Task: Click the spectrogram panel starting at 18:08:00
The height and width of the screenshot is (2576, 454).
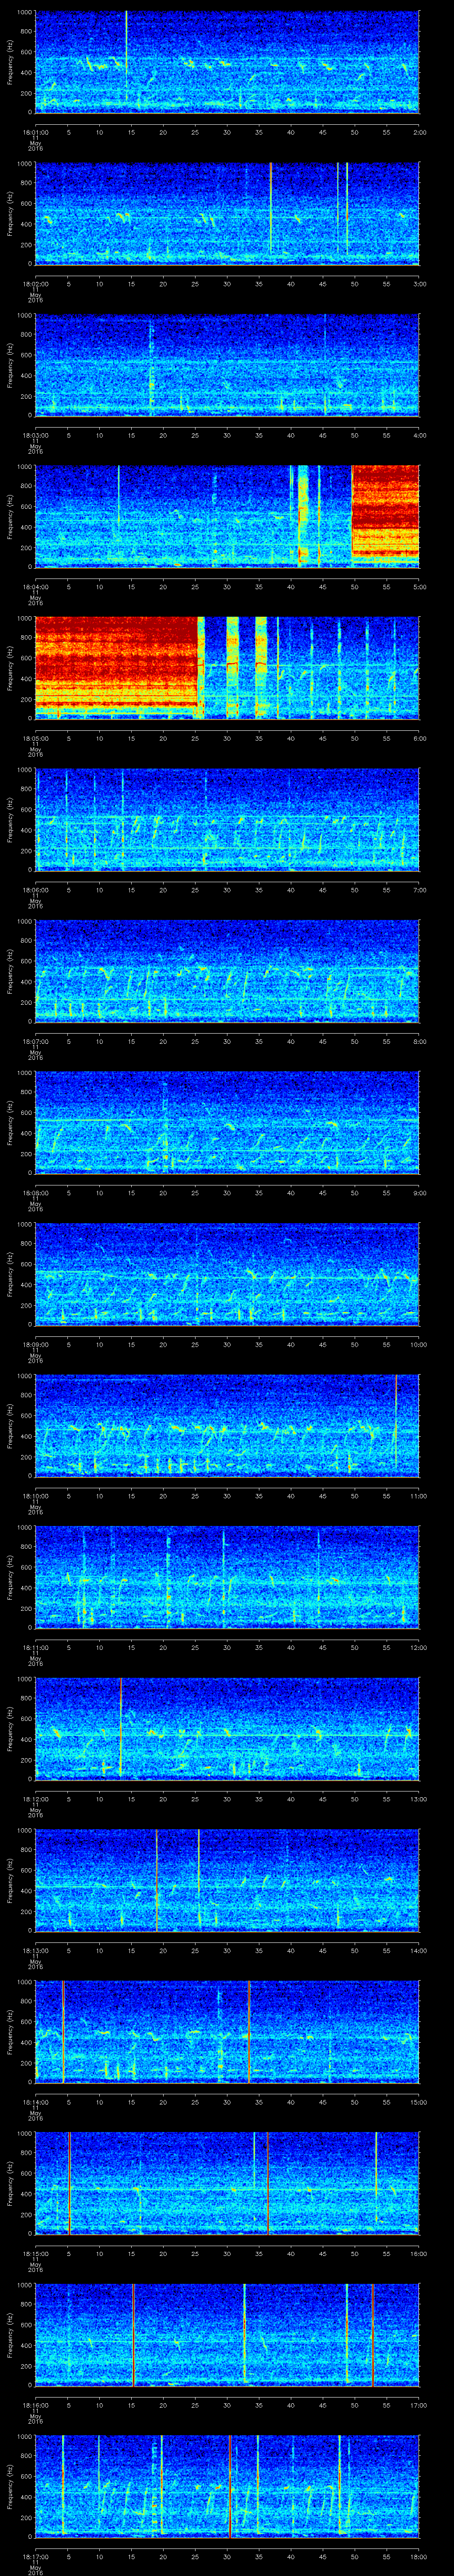Action: (227, 1122)
